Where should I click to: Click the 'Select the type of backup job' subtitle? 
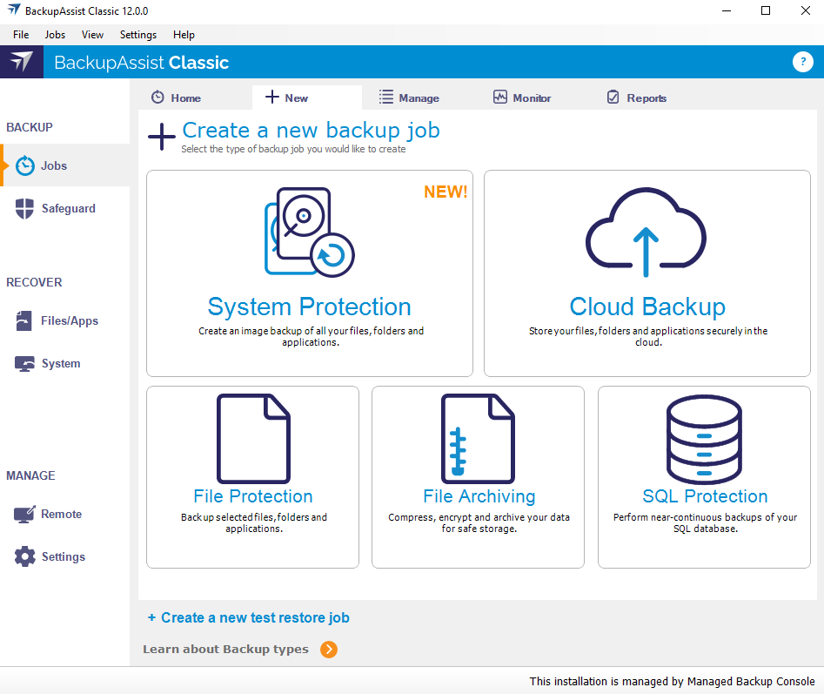[x=293, y=149]
